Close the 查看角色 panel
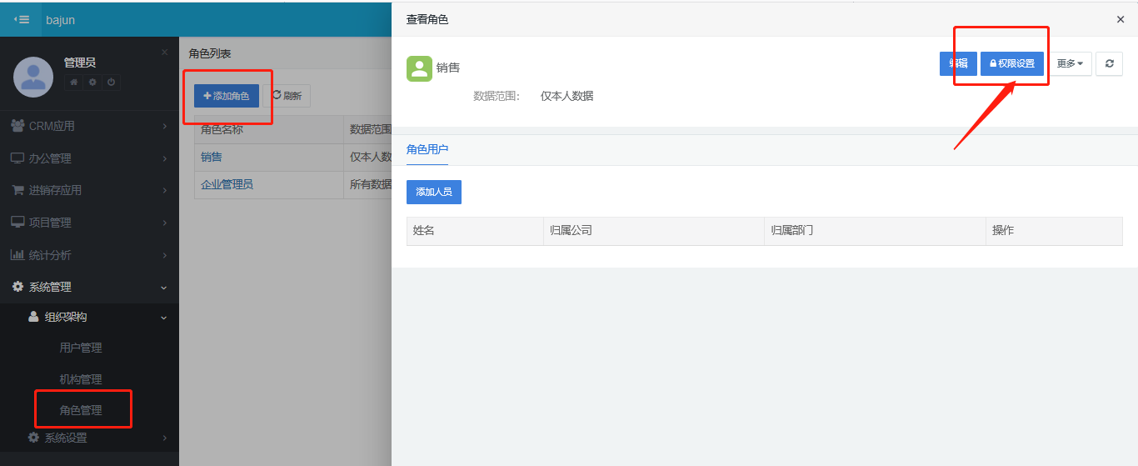1138x466 pixels. point(1120,19)
